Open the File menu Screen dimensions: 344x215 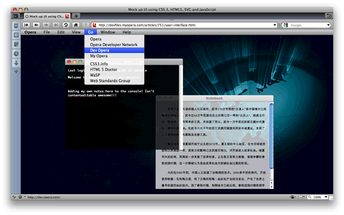coord(47,32)
